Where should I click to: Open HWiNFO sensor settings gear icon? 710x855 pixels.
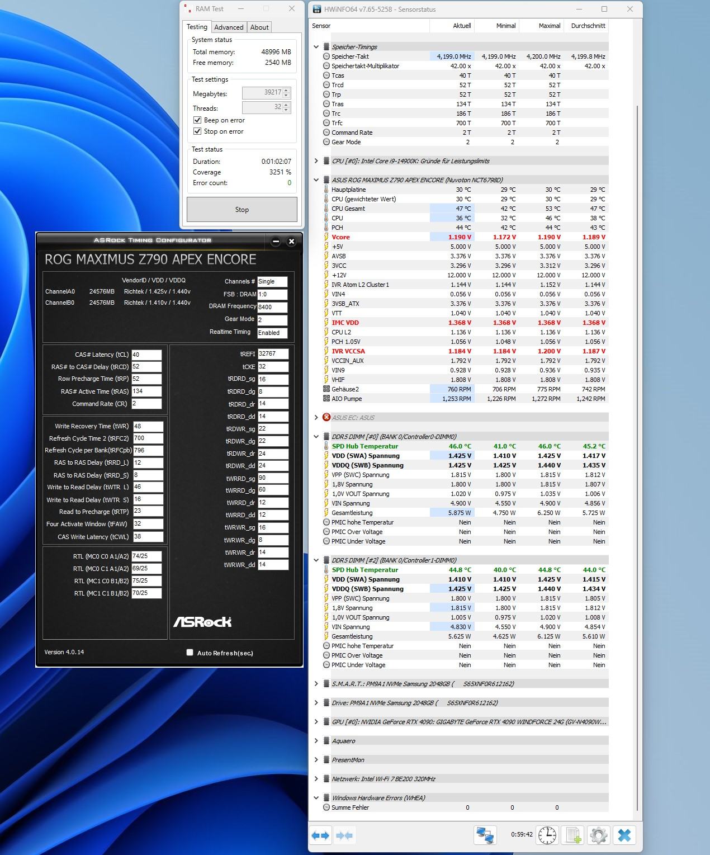pyautogui.click(x=599, y=835)
